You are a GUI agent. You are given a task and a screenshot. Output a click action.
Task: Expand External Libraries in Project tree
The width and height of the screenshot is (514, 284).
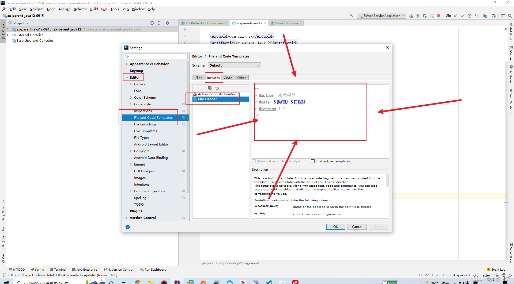[7, 35]
